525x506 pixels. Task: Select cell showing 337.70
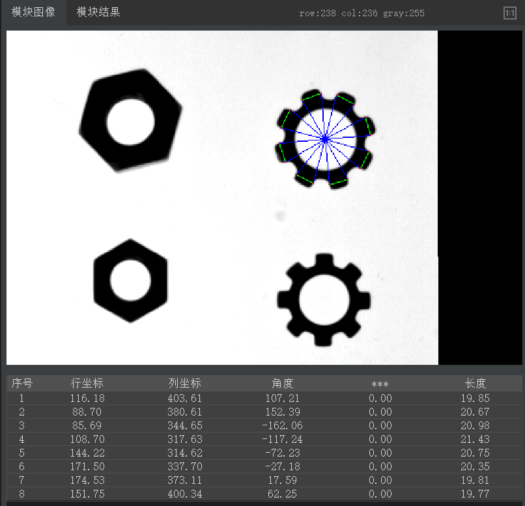185,466
